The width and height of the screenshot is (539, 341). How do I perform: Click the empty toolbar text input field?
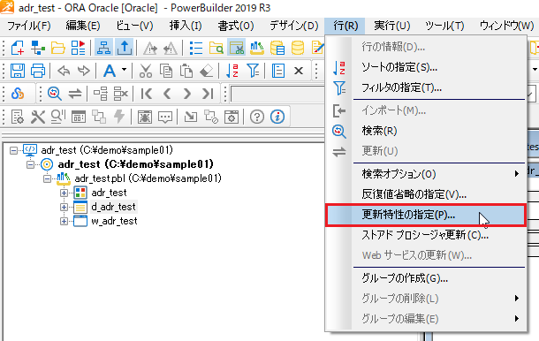tap(277, 94)
